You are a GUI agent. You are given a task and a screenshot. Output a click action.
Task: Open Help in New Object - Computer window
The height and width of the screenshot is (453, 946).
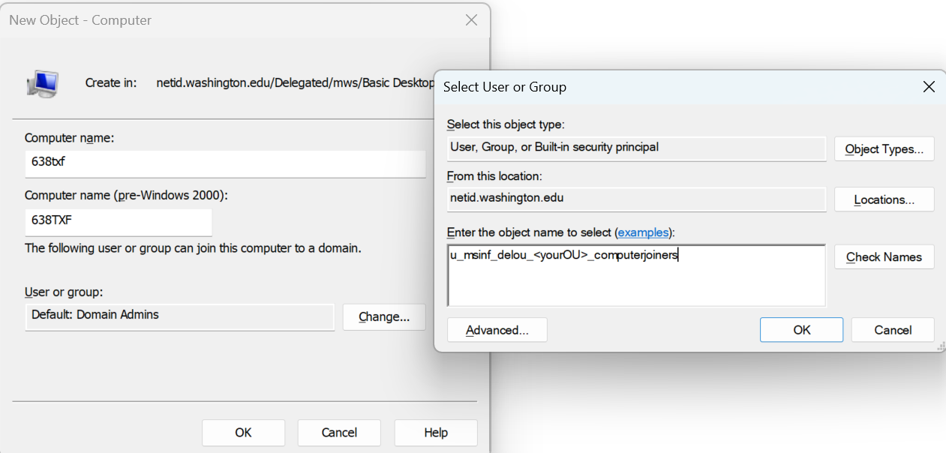click(x=436, y=433)
